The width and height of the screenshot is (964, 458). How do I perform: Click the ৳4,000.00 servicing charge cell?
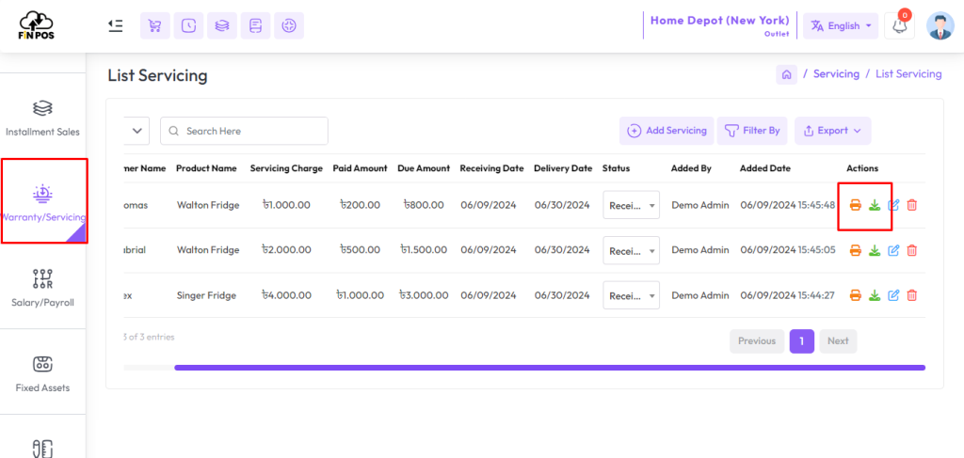point(286,295)
